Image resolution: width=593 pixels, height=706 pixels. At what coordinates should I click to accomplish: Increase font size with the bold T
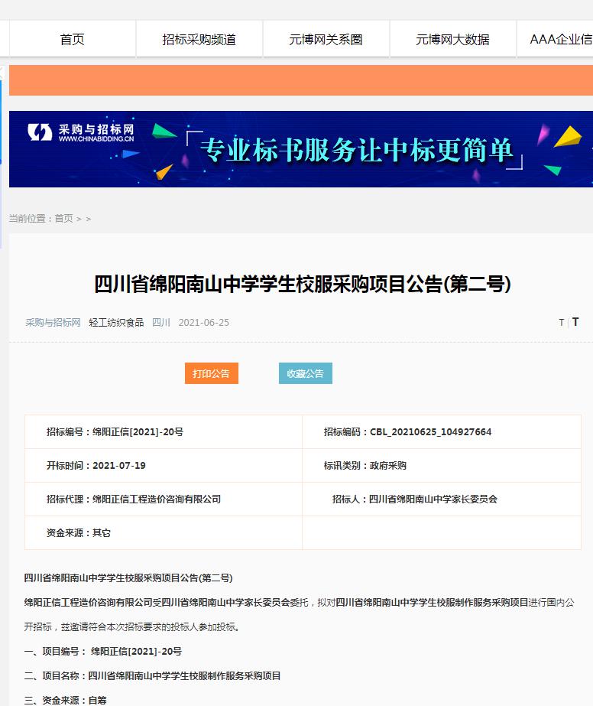[575, 322]
